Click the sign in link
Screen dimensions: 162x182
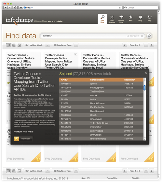coord(50,21)
